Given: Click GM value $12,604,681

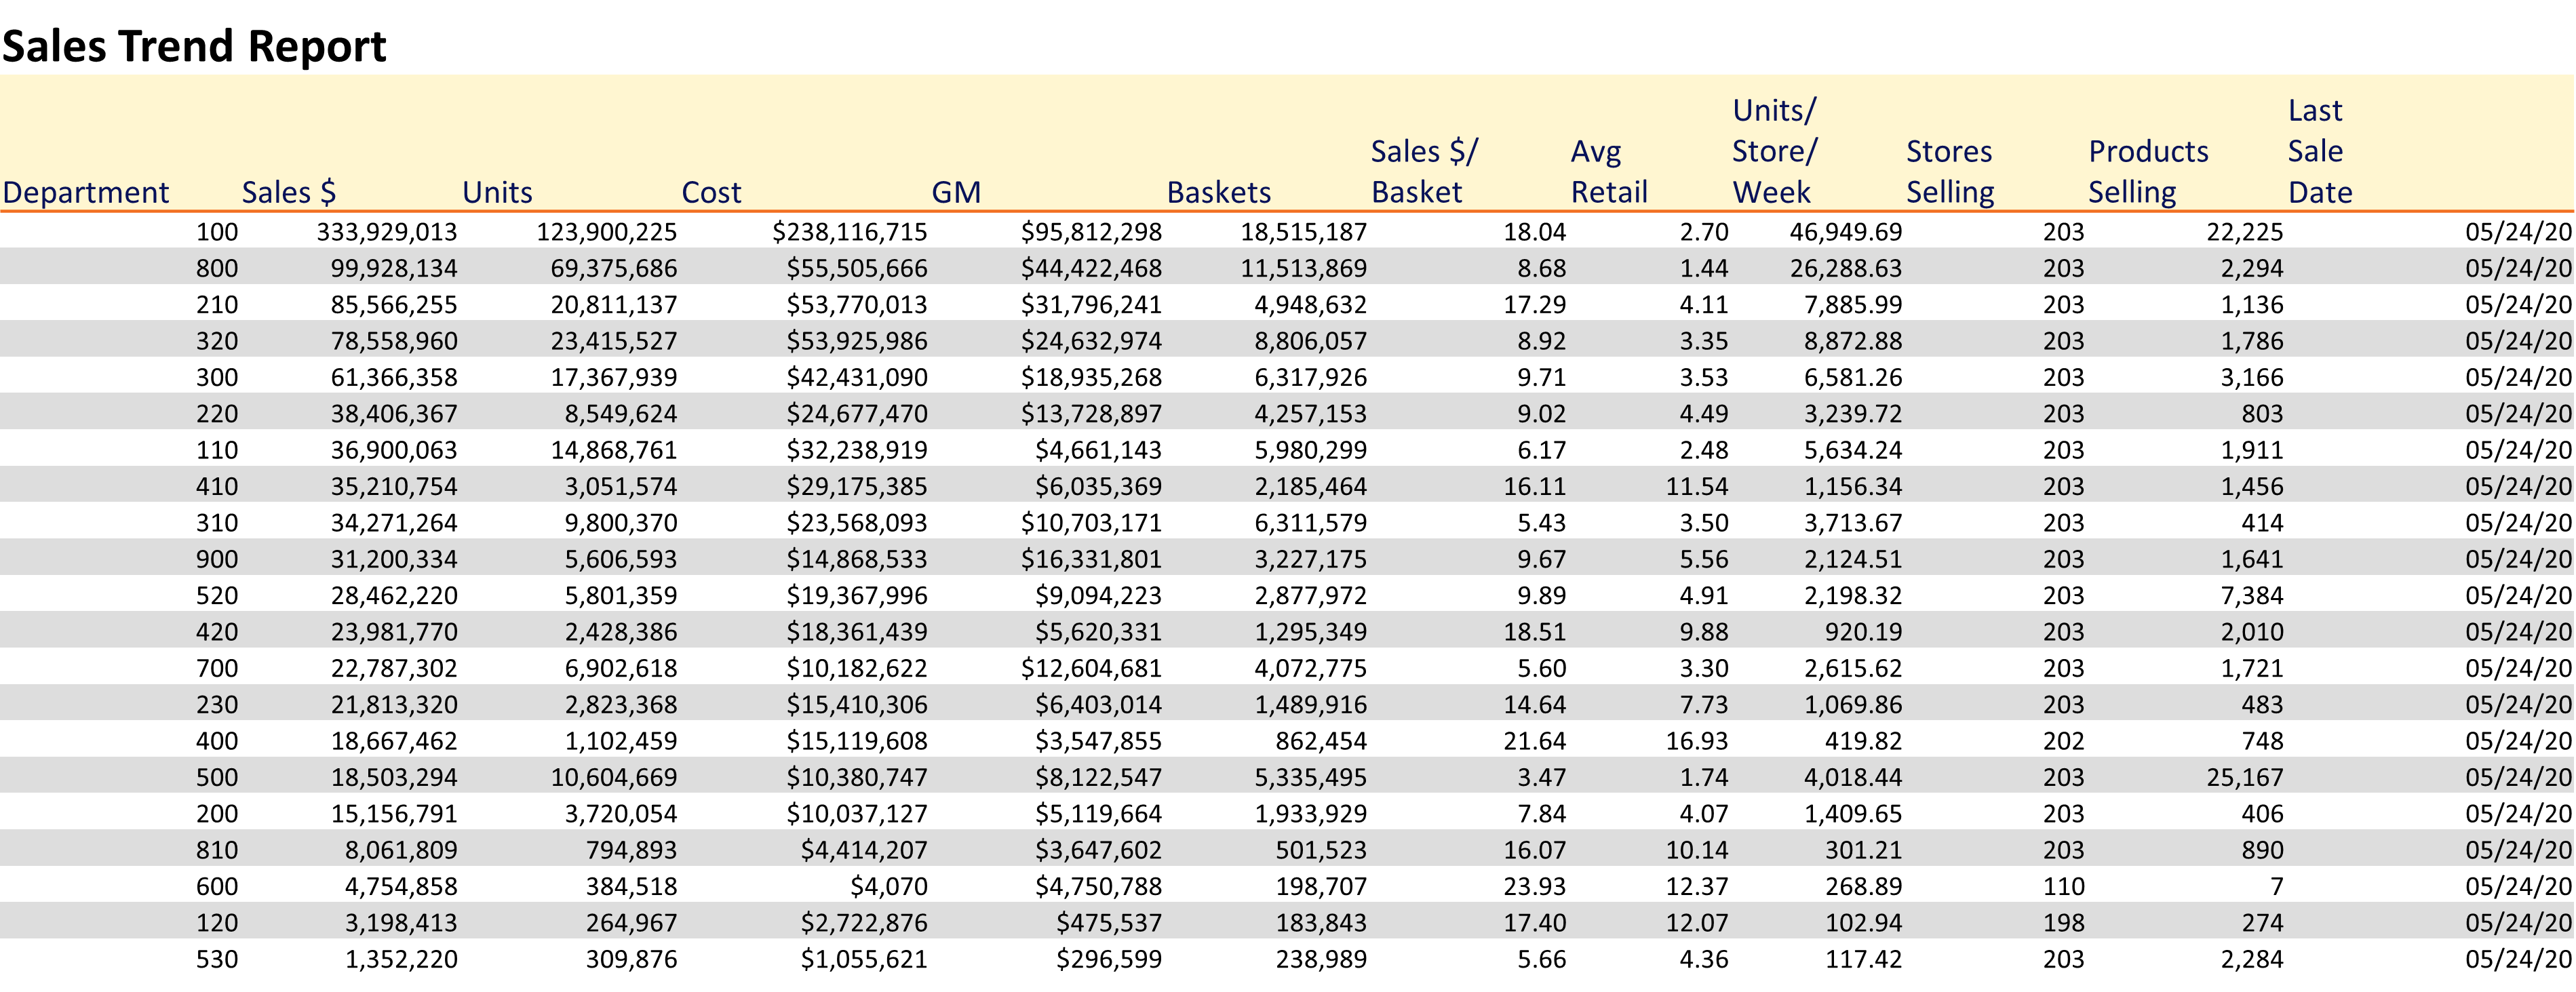Looking at the screenshot, I should coord(1091,668).
